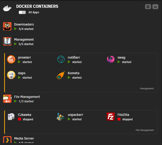Click the green play icon beside notifiarr status
The width and height of the screenshot is (162, 145).
[69, 62]
